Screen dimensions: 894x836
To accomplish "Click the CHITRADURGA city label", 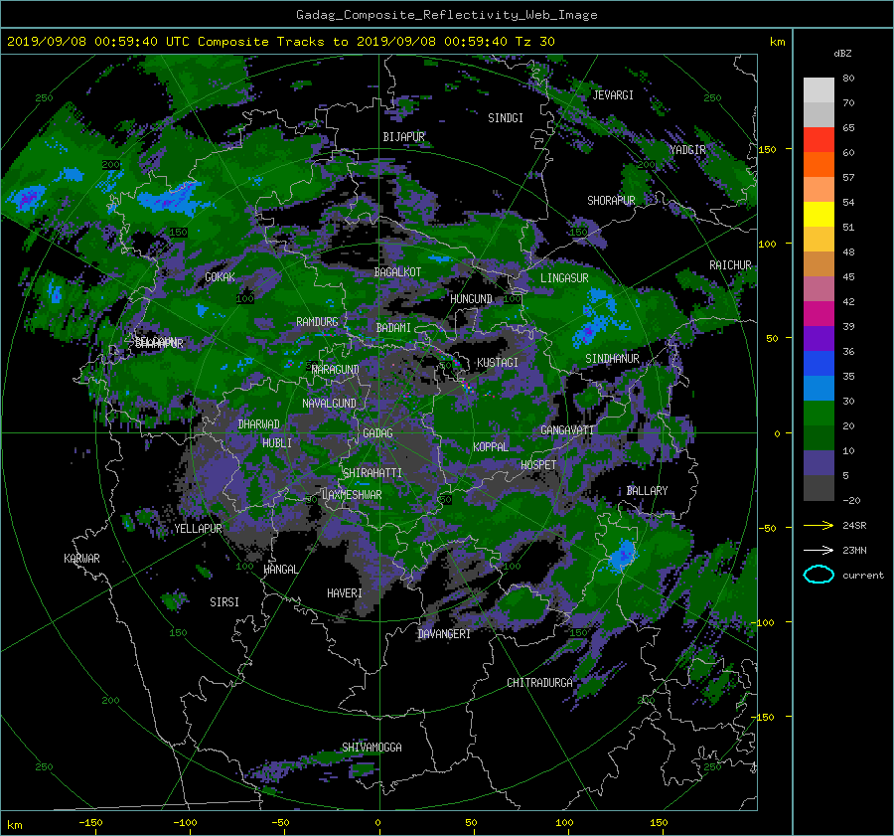I will pyautogui.click(x=539, y=683).
